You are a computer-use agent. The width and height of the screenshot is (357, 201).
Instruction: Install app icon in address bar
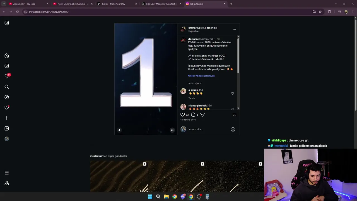click(314, 12)
